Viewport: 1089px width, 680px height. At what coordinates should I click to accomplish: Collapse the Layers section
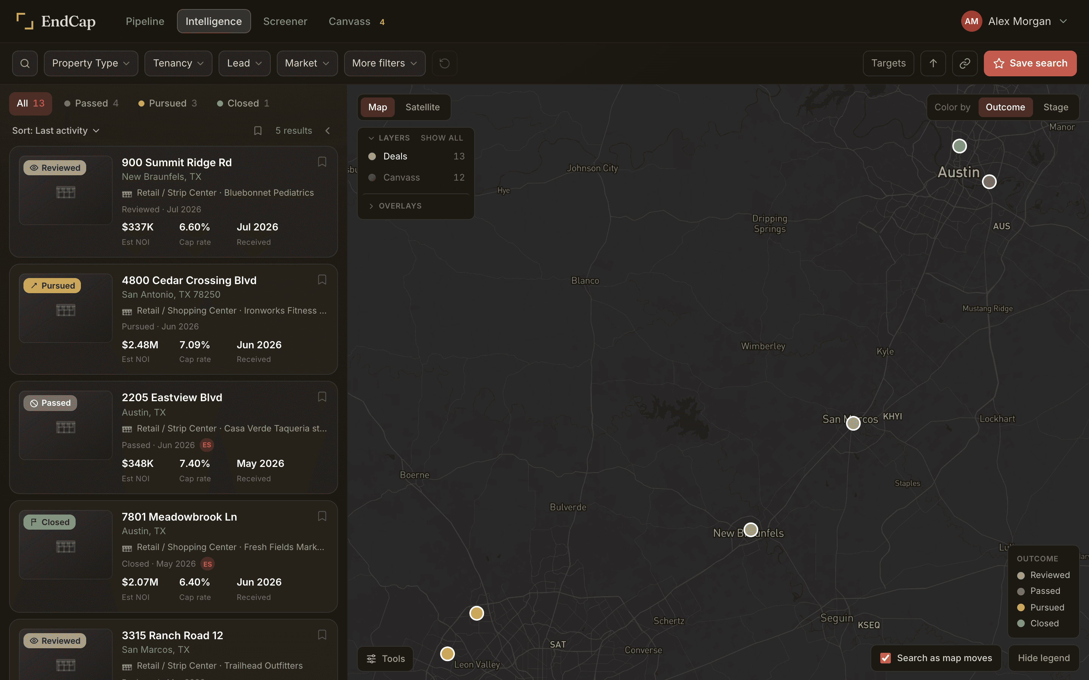tap(389, 138)
